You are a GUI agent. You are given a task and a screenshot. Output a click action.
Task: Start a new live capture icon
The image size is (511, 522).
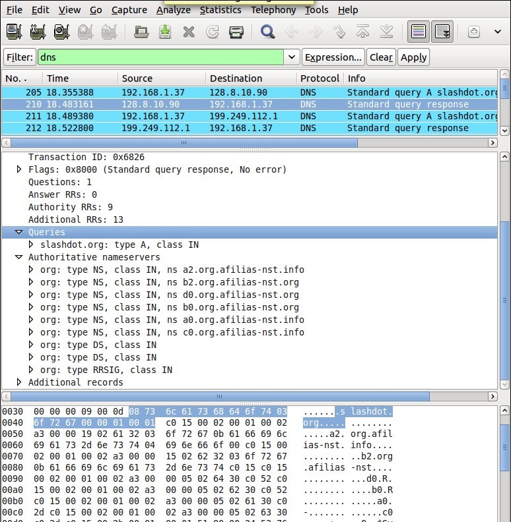tap(61, 32)
